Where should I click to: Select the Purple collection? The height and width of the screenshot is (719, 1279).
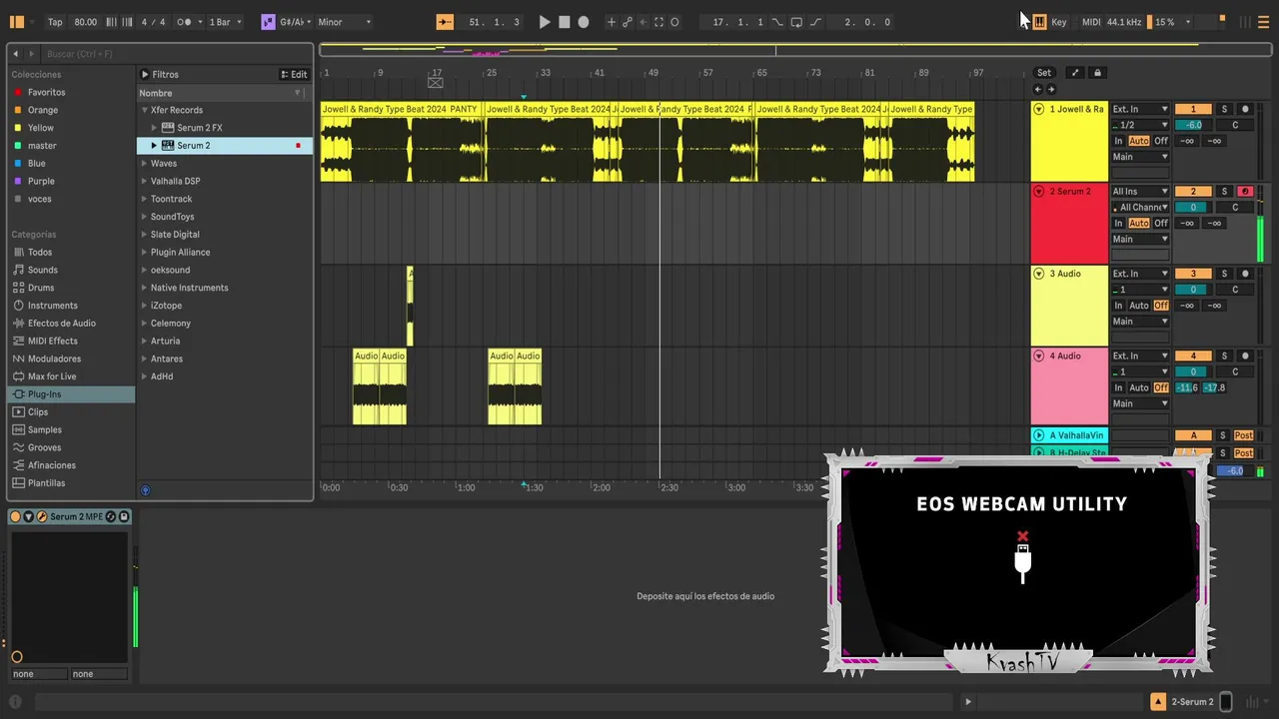tap(41, 181)
